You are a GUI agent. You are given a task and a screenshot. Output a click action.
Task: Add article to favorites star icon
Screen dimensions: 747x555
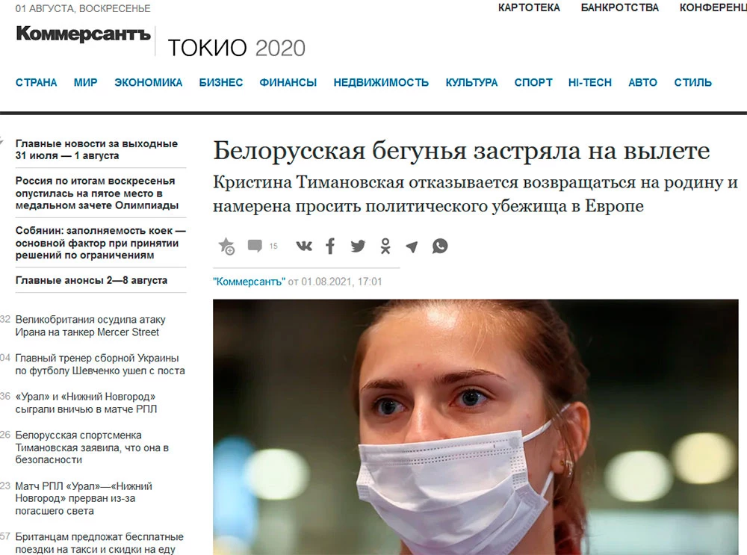coord(226,247)
